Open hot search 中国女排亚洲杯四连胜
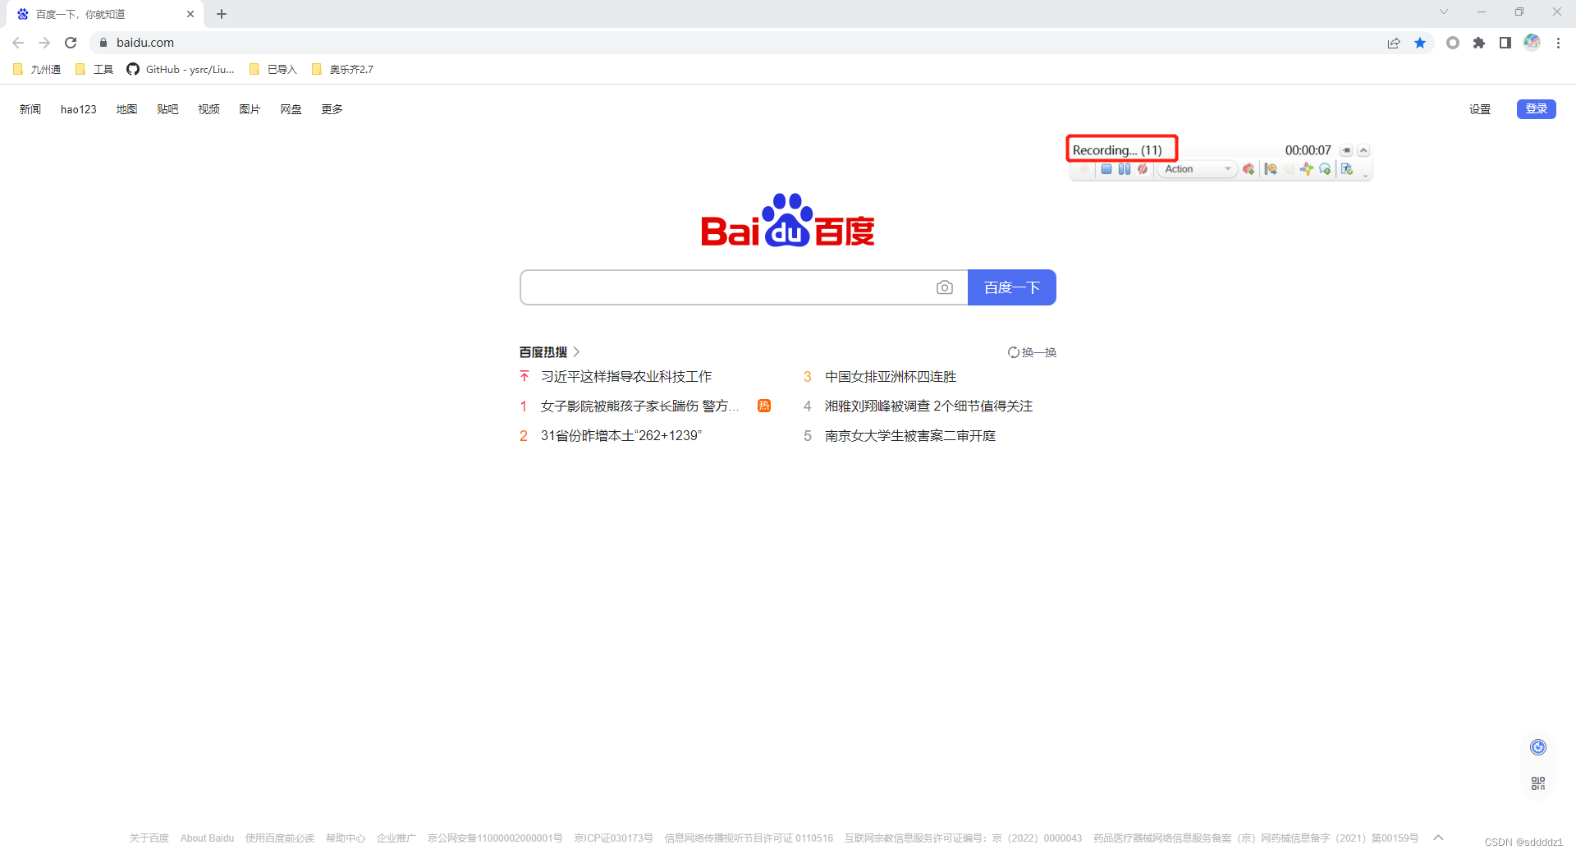1576x854 pixels. point(891,376)
